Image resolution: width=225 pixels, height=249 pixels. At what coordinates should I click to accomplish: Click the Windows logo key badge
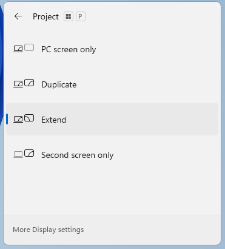[x=69, y=16]
